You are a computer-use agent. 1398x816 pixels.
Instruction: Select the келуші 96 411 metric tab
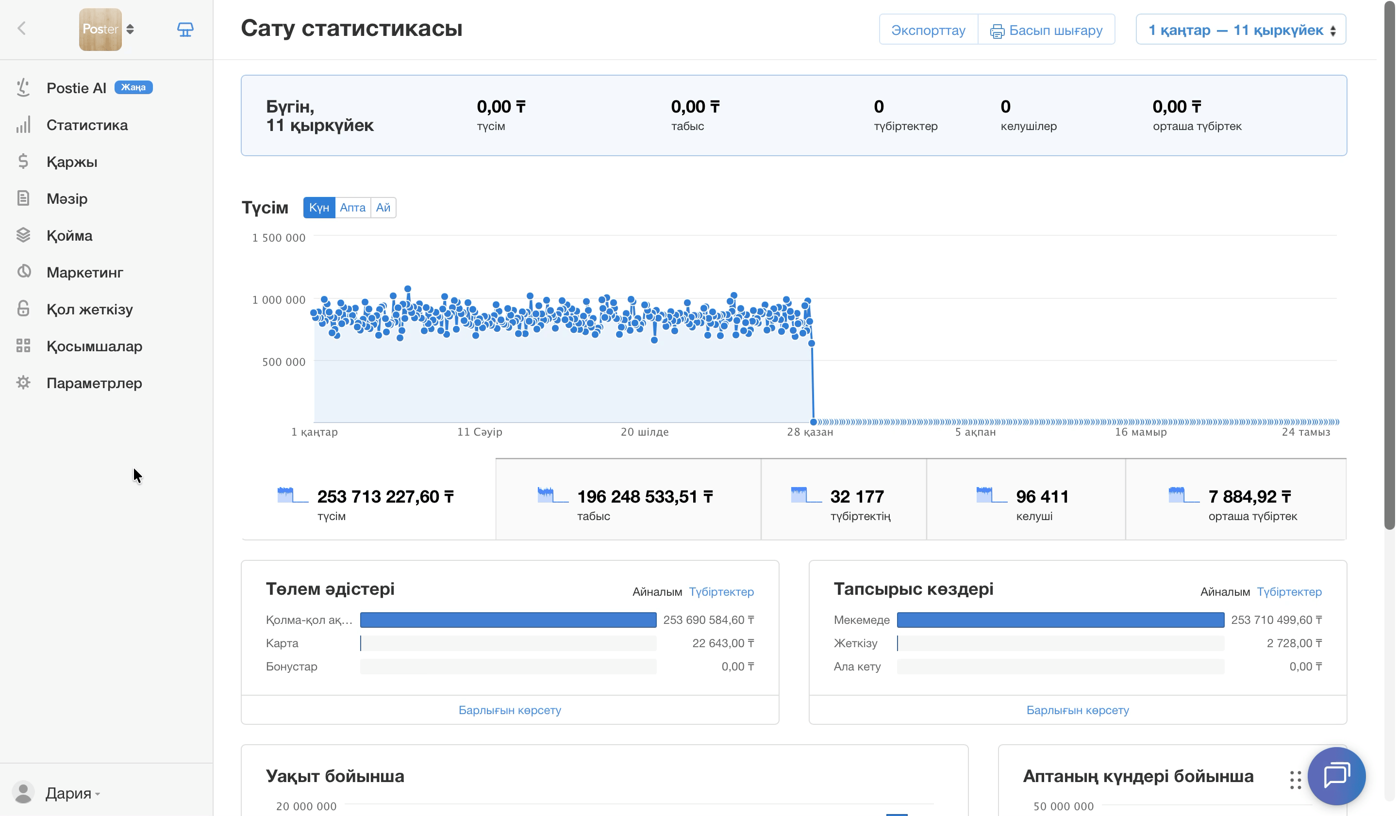(1026, 500)
